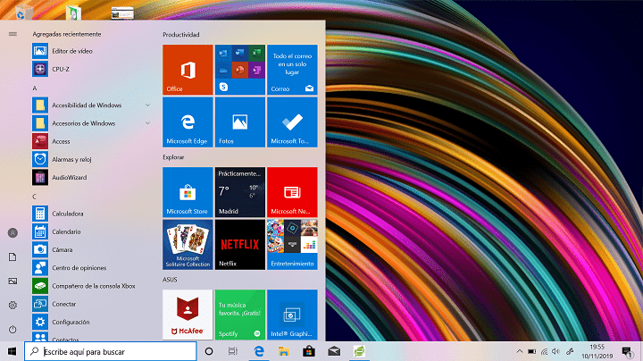Open Mail from the taskbar
This screenshot has width=643, height=361.
334,351
